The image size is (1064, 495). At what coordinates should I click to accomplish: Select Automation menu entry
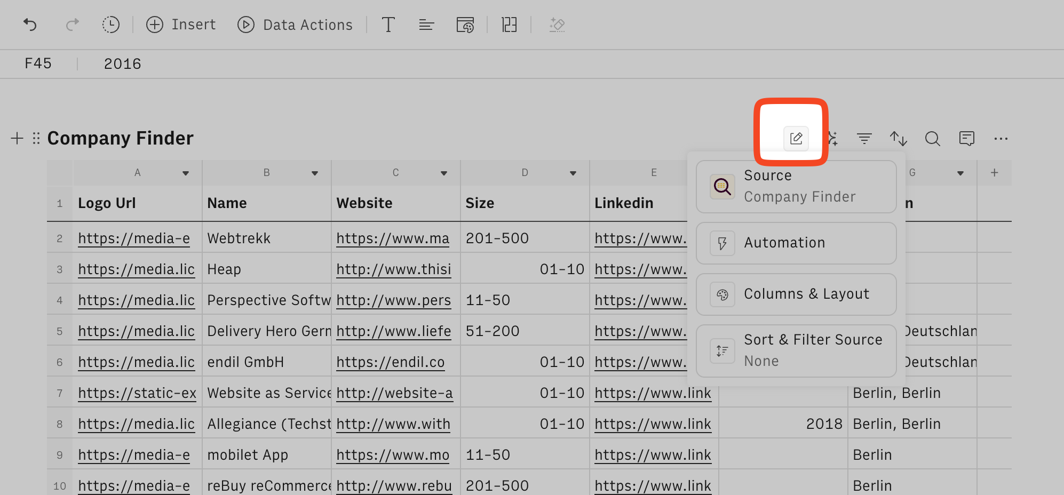(796, 243)
